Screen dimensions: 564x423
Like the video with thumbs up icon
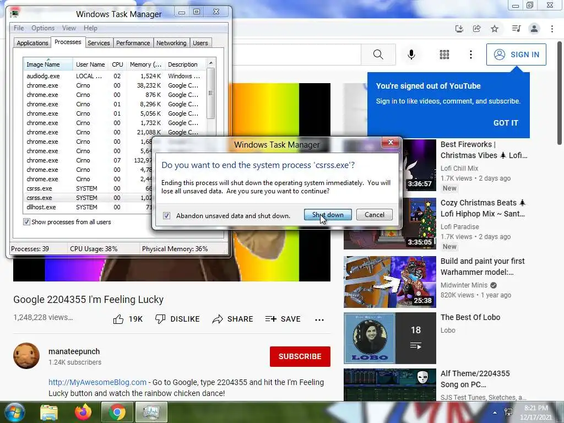coord(118,319)
